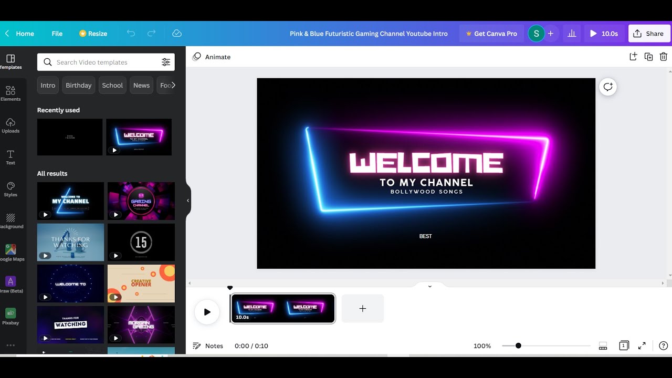Screen dimensions: 672x378
Task: Show more category chips arrow
Action: (x=173, y=85)
